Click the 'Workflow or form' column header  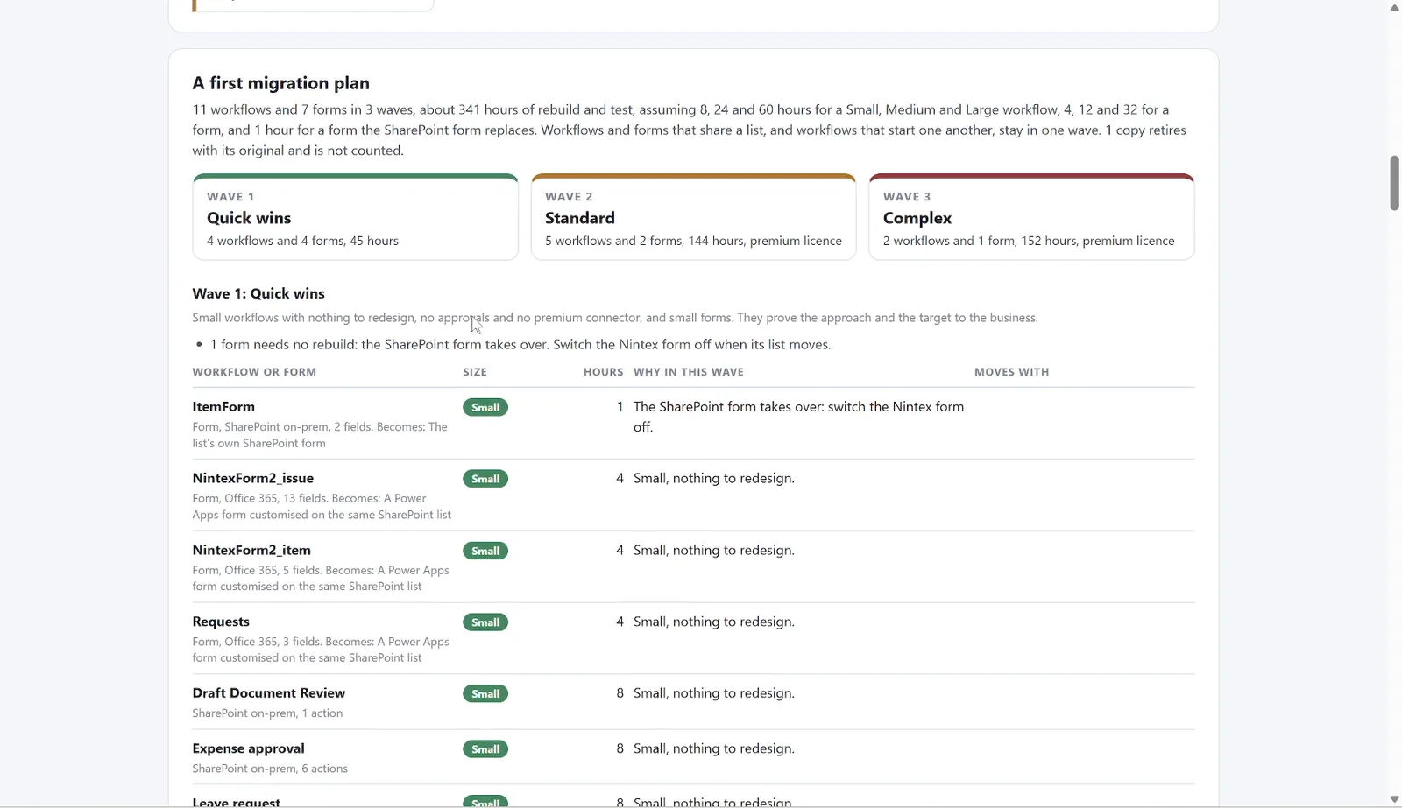point(254,372)
